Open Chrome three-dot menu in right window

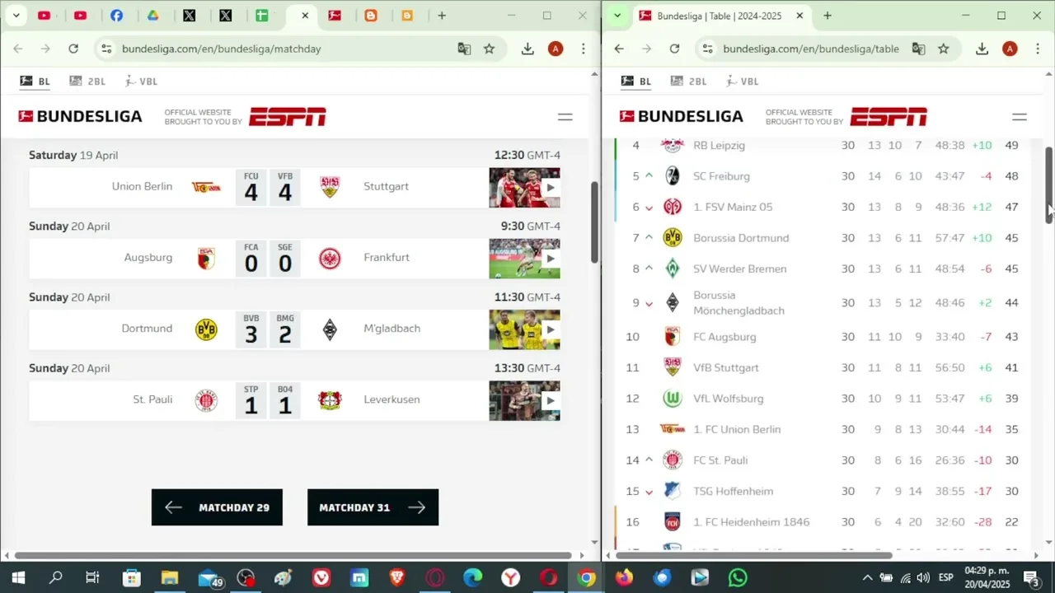[x=1038, y=49]
